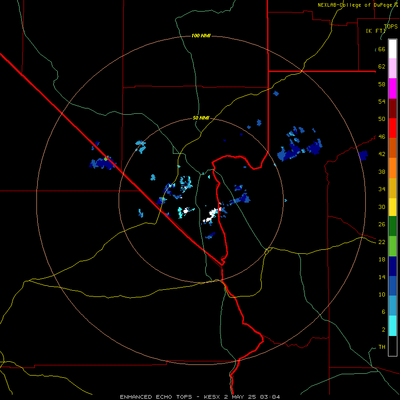Image resolution: width=400 pixels, height=400 pixels.
Task: Select legend value "38"
Action: [x=382, y=172]
